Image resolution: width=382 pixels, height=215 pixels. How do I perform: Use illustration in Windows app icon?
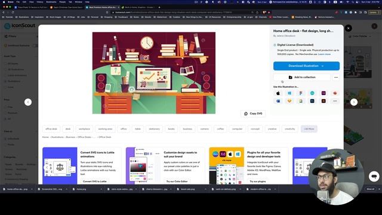pos(289,93)
